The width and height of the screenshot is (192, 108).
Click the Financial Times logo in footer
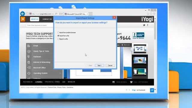tap(52, 82)
